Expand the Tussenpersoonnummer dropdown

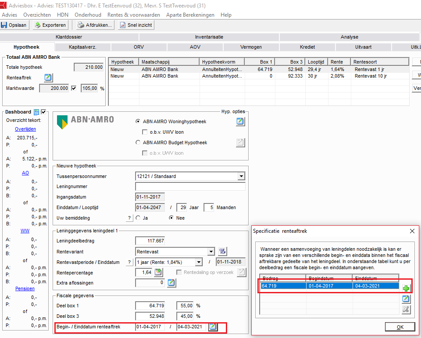click(241, 176)
